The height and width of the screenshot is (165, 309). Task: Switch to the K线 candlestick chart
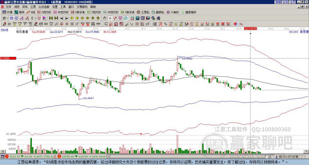pos(31,12)
